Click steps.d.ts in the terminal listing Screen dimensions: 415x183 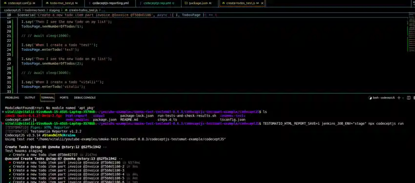point(167,120)
